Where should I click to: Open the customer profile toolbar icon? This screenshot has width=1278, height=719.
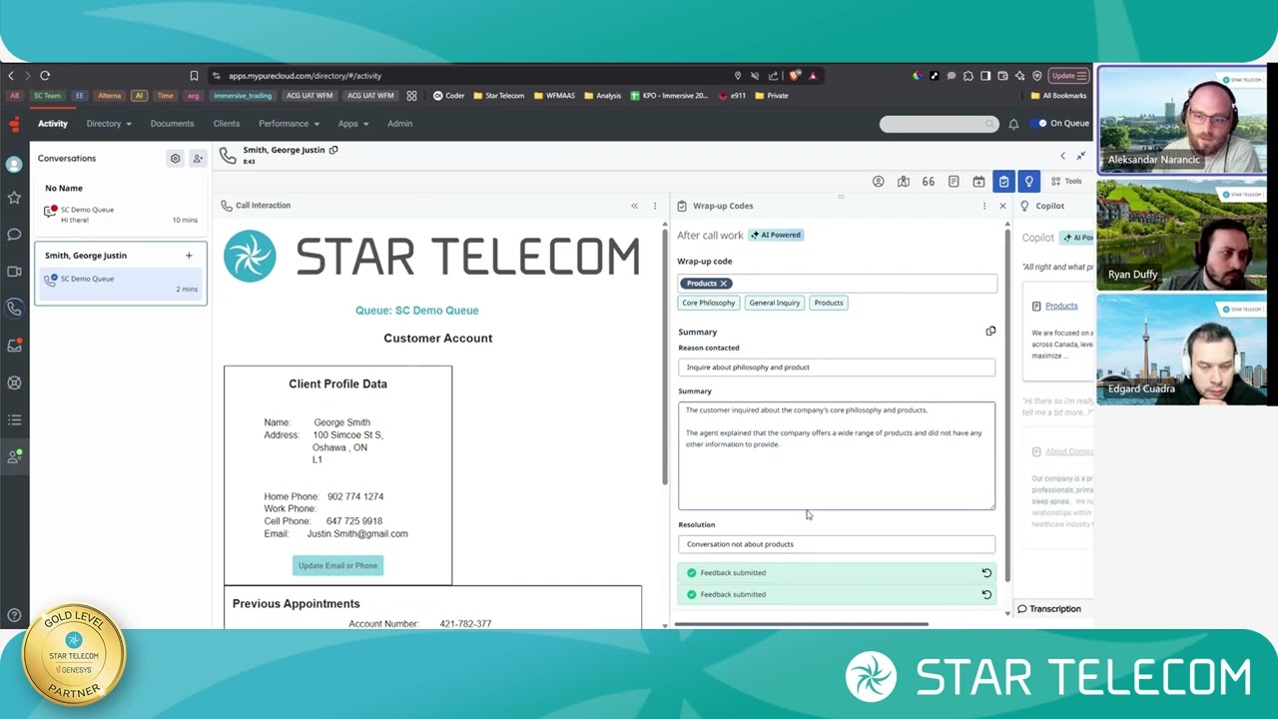879,182
